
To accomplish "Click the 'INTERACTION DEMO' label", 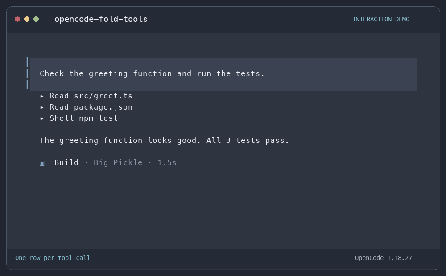I will [381, 19].
